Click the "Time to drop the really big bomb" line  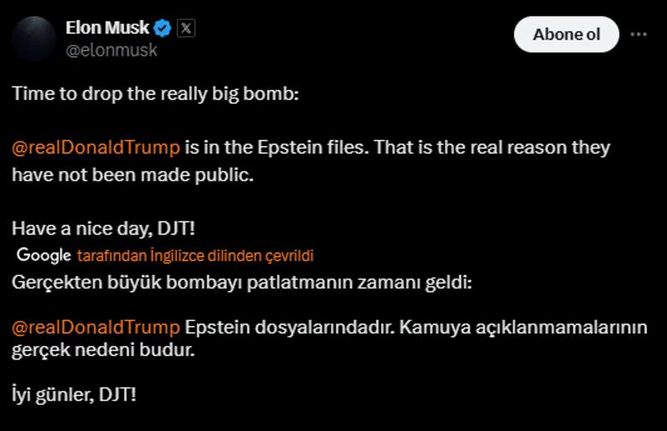[154, 93]
